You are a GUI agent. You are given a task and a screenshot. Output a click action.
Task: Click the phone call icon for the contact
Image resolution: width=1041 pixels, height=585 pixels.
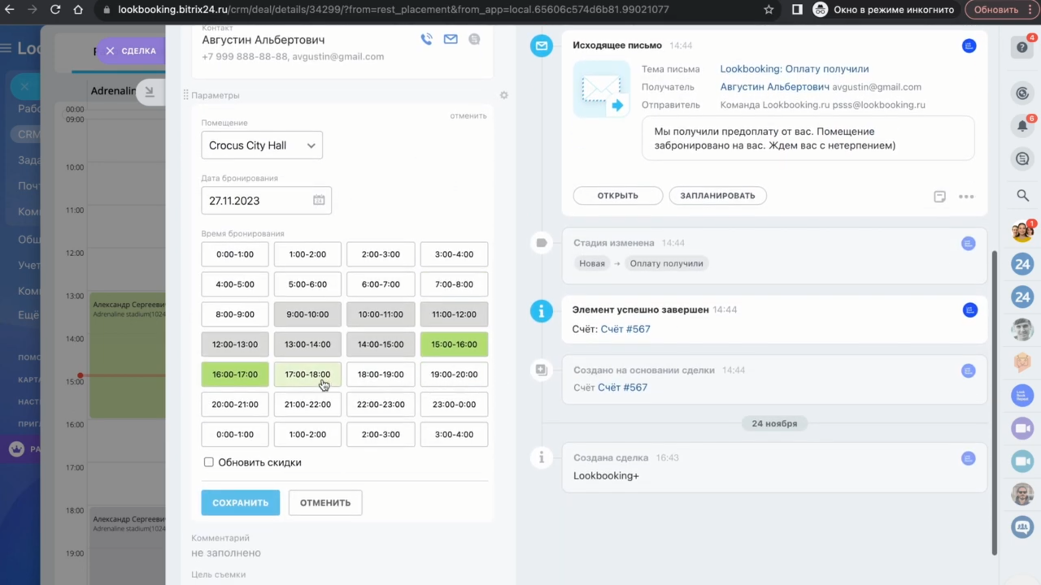[426, 39]
